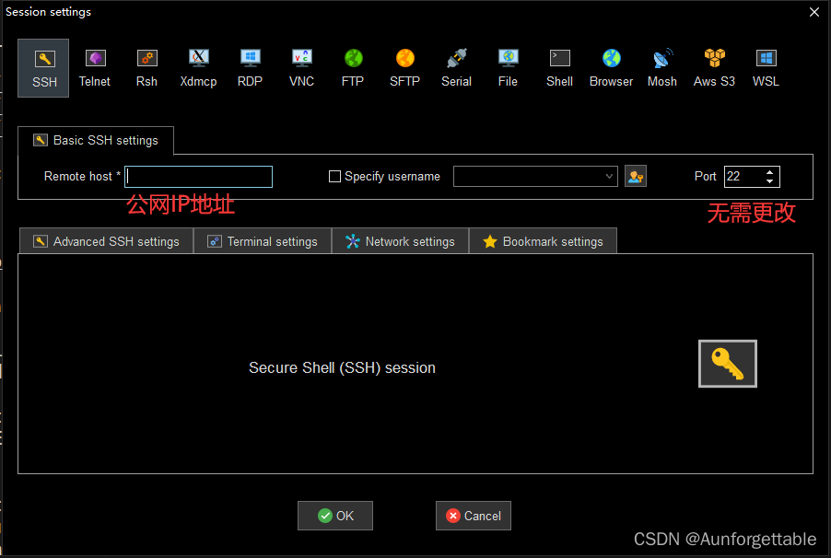The height and width of the screenshot is (558, 831).
Task: Switch to Network settings tab
Action: (x=400, y=241)
